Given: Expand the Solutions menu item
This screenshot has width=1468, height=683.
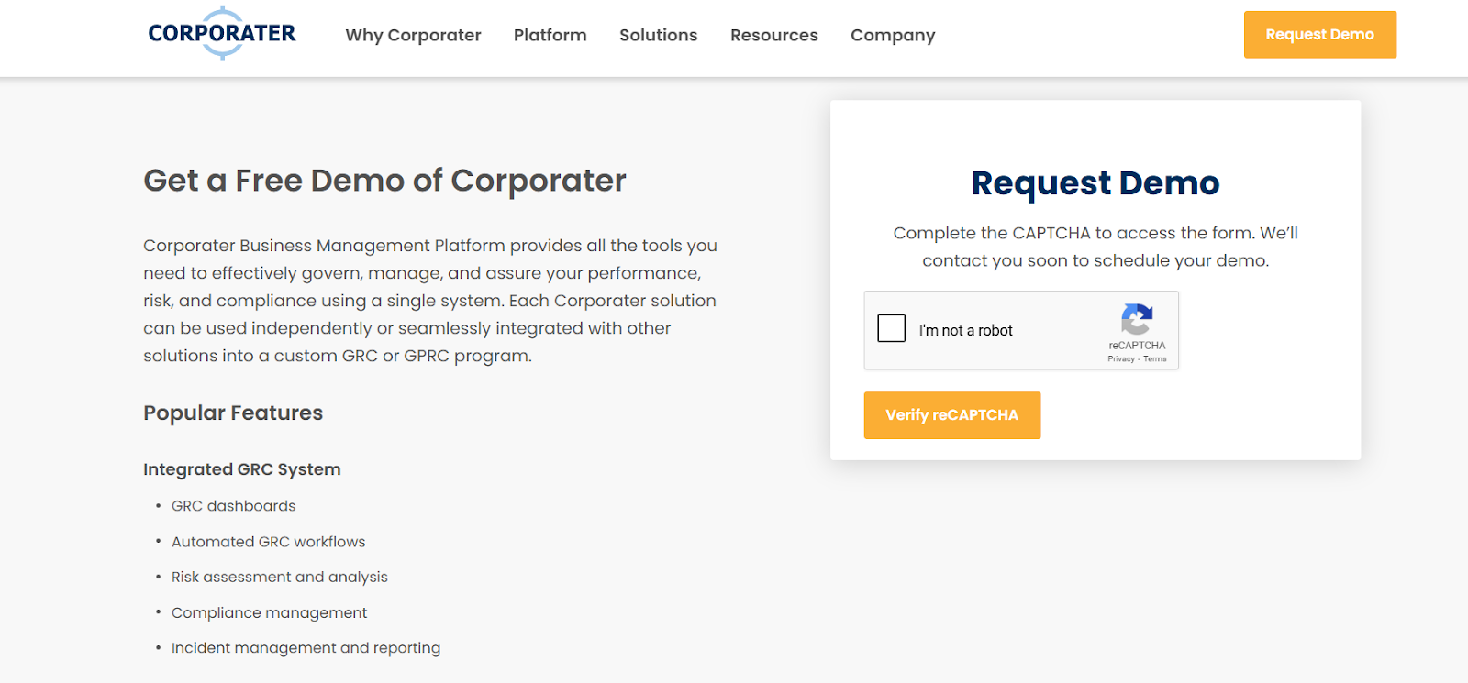Looking at the screenshot, I should 658,35.
